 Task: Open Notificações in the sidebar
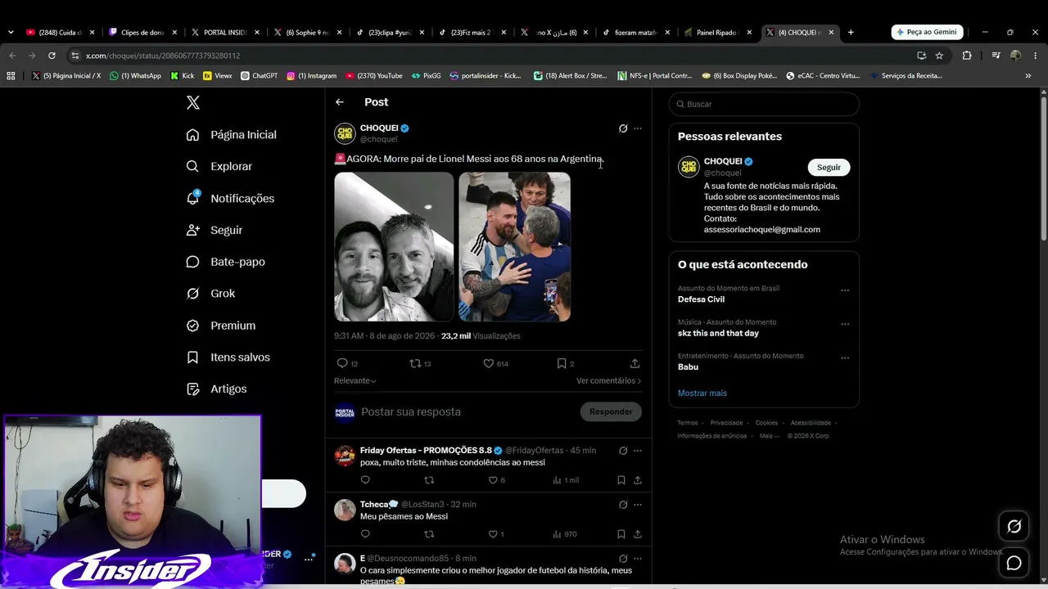231,198
